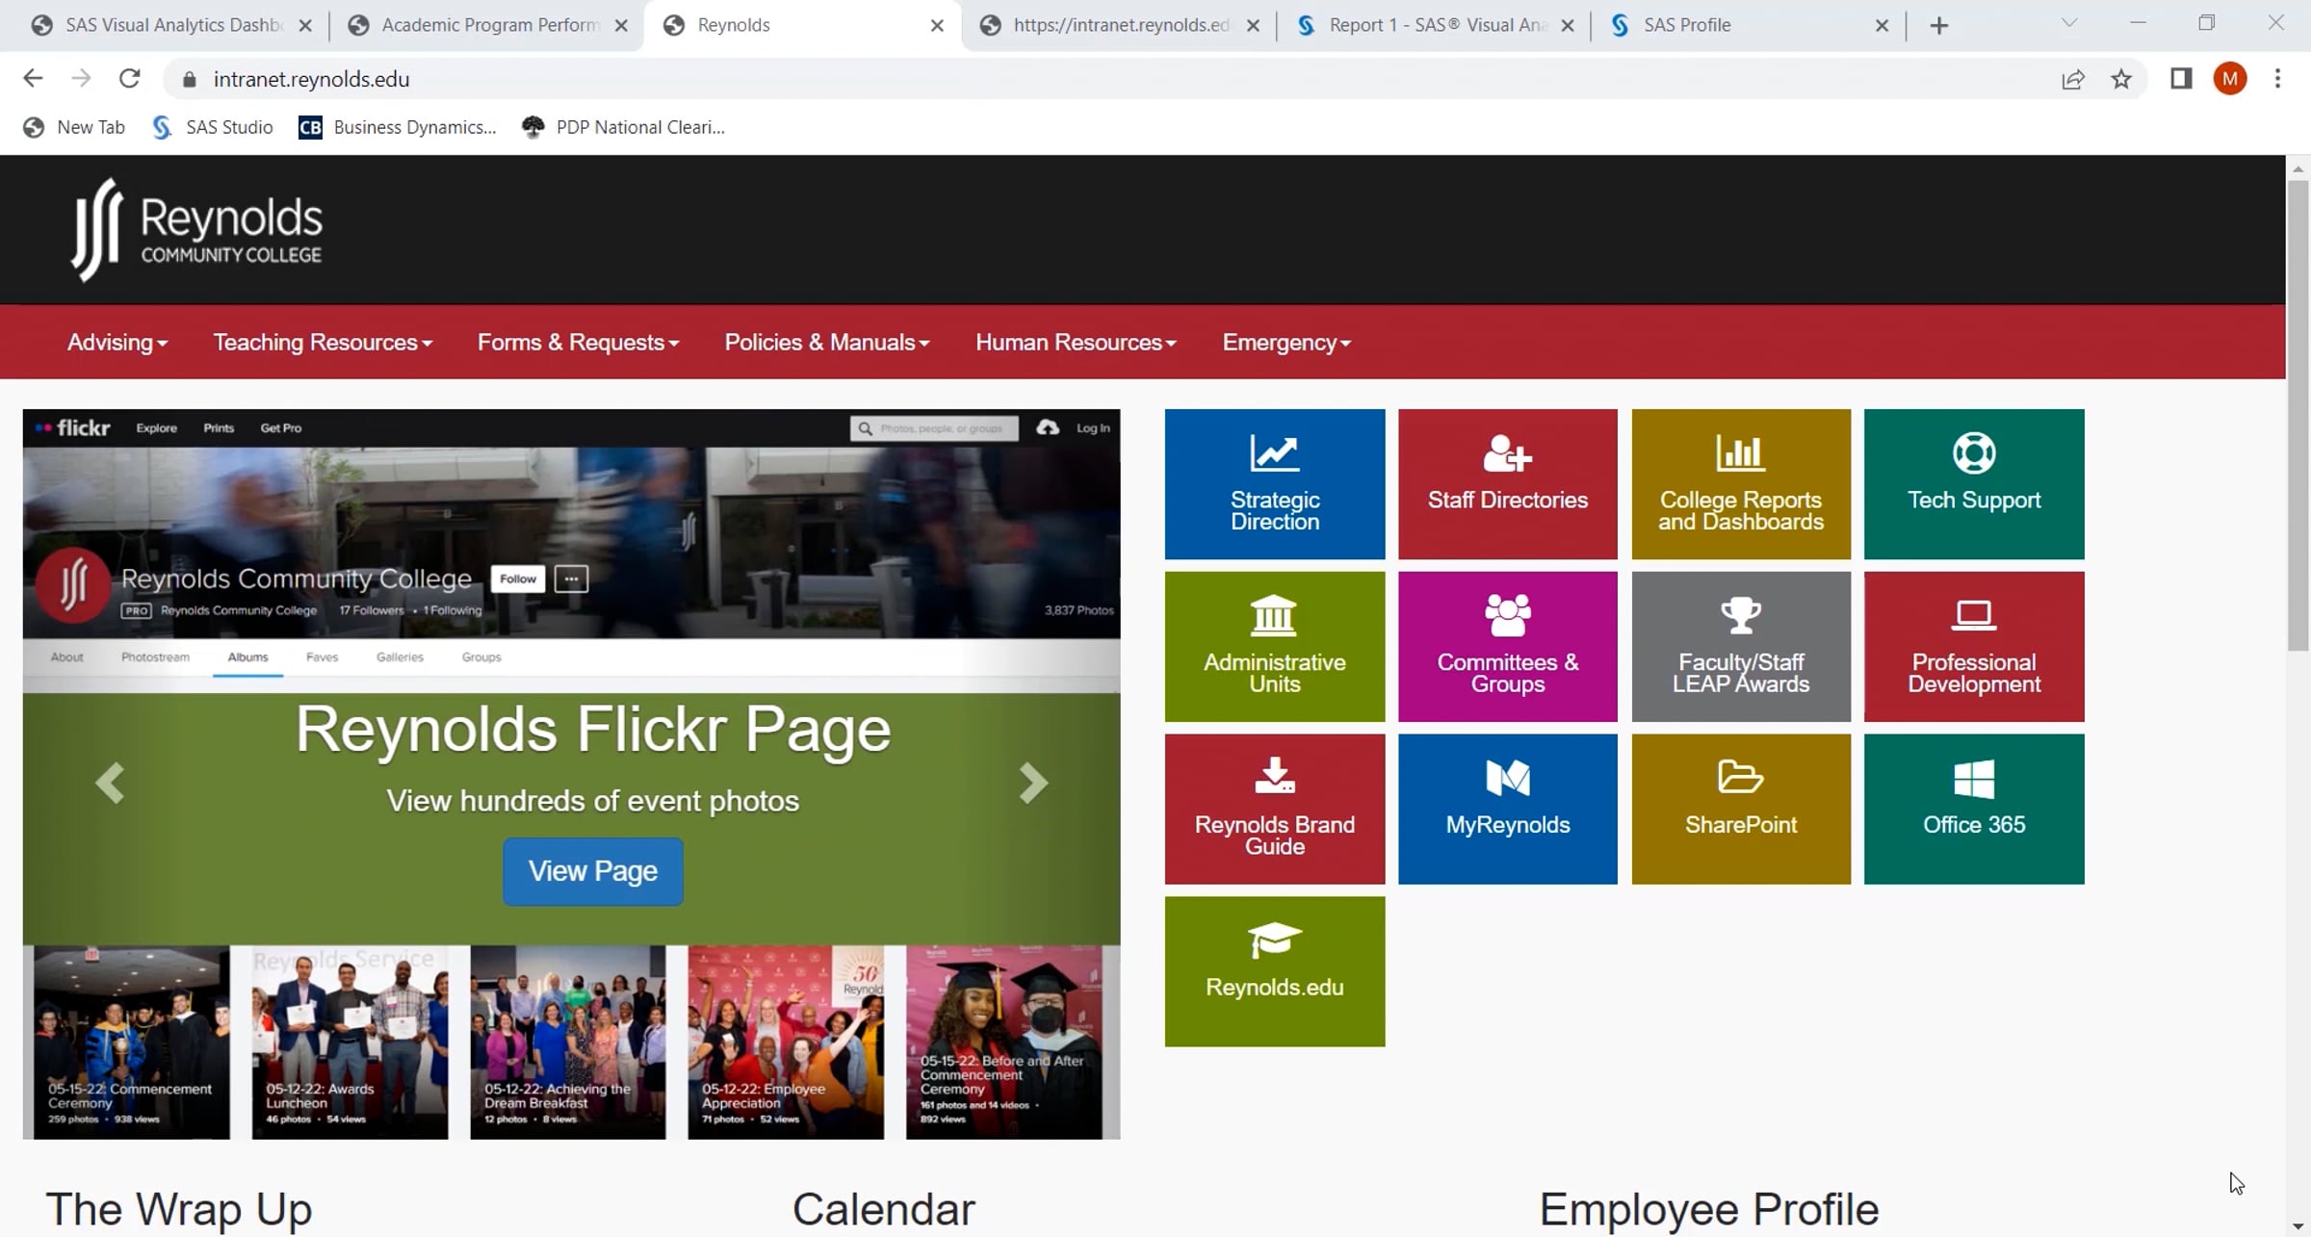Open the Reynolds Brand Guide tile
This screenshot has height=1237, width=2311.
1274,809
